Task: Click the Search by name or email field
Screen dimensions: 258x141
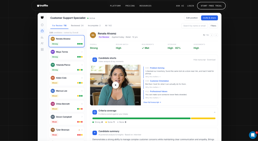Action: coord(195,26)
